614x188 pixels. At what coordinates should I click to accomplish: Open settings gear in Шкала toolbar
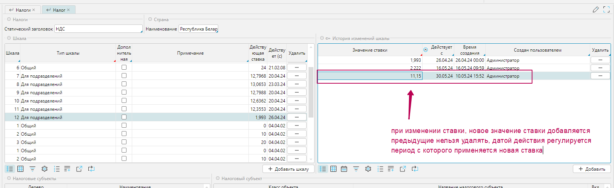[45, 169]
